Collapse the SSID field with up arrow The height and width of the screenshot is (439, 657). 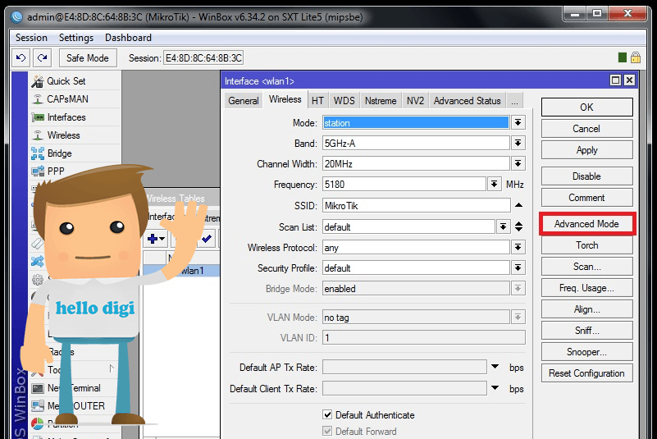click(x=518, y=205)
